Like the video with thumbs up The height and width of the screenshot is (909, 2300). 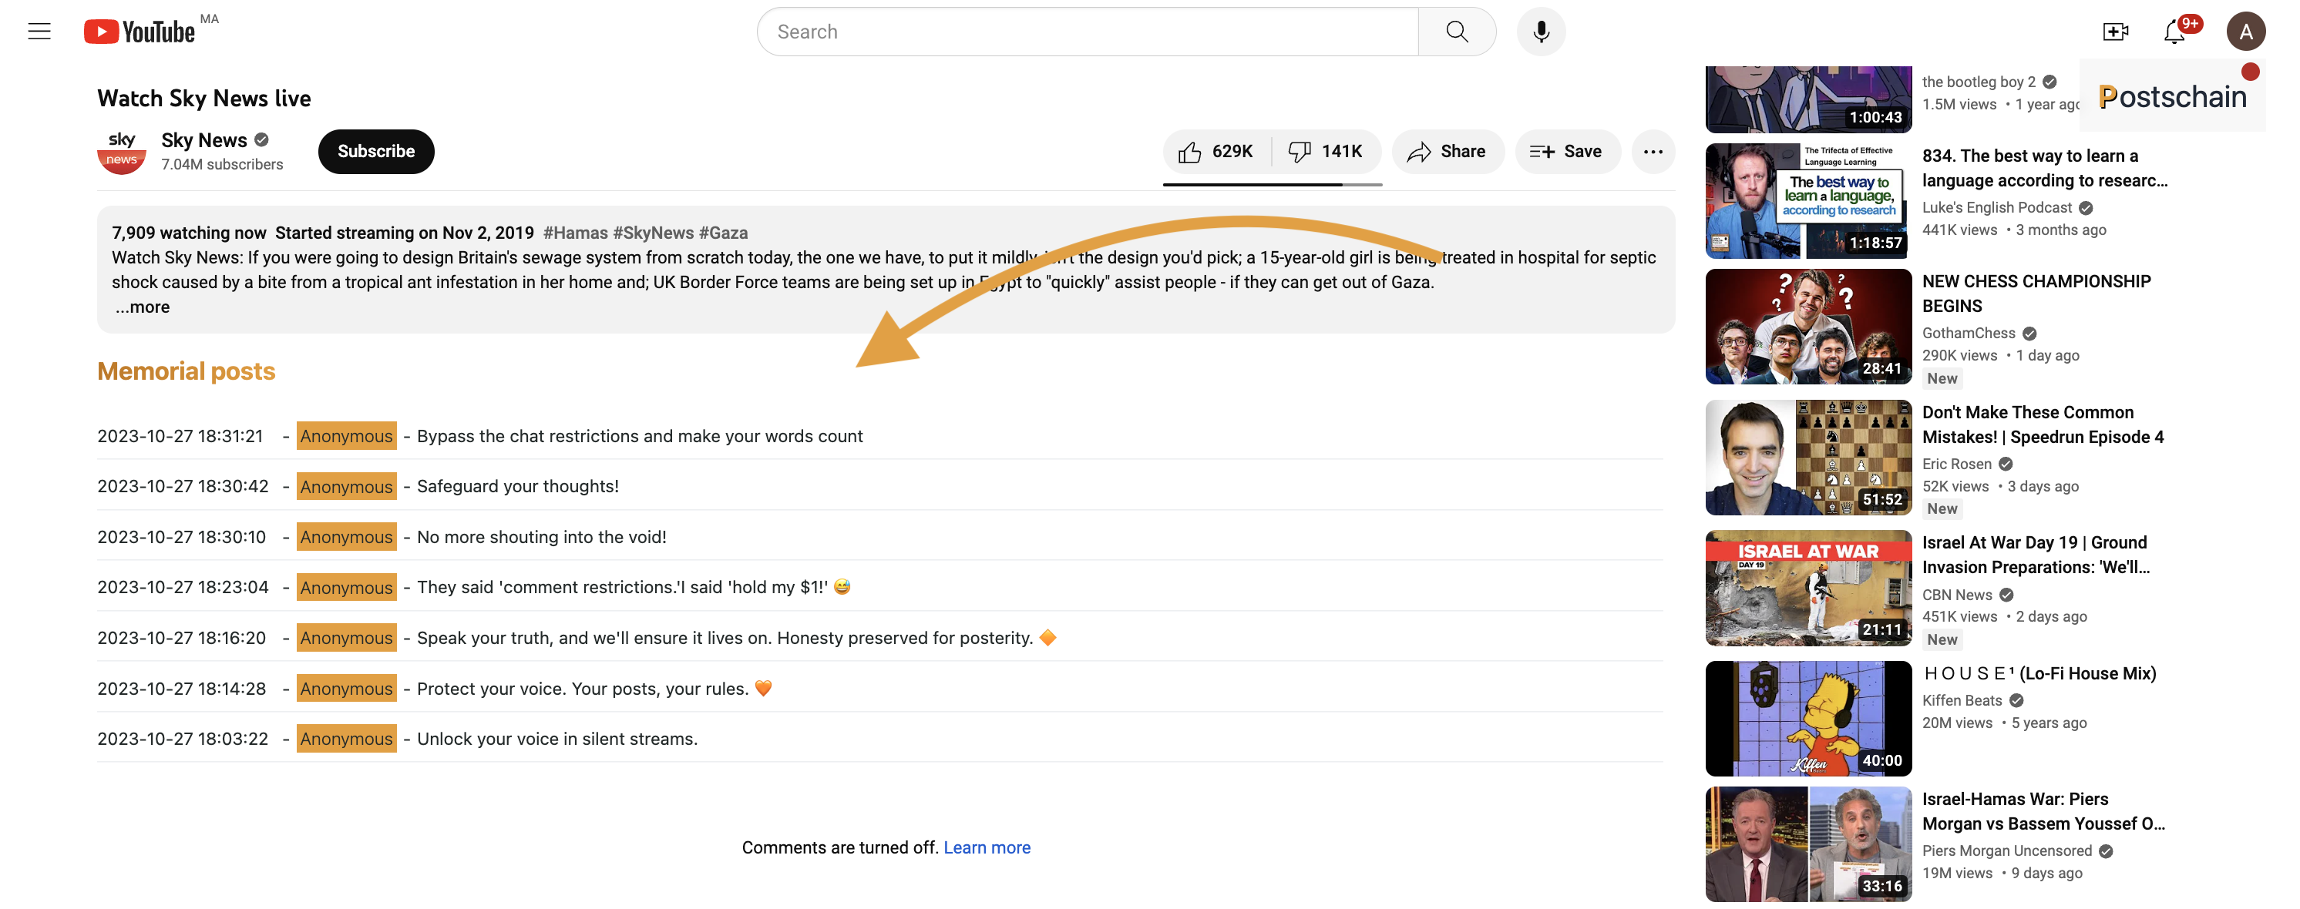tap(1216, 152)
